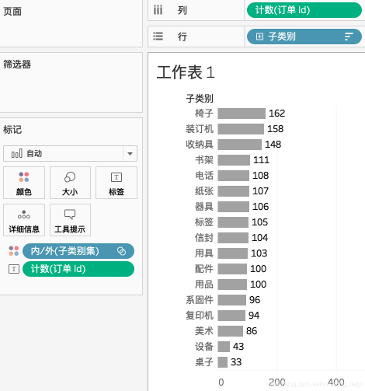Select the 桌子 row label
365x391 pixels.
tap(204, 362)
